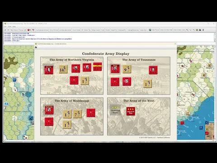The height and width of the screenshot is (163, 217).
Task: Select the lone 1 marker in Army of Tennessee
Action: [x=147, y=83]
